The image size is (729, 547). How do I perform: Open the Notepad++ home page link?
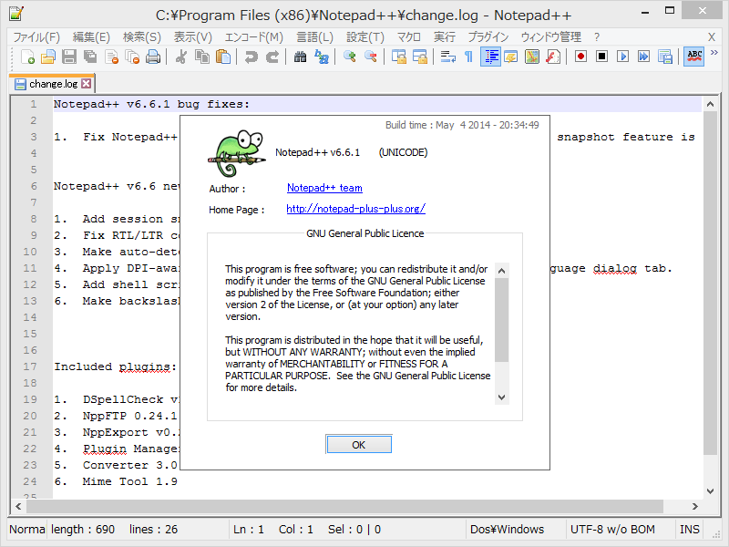coord(355,208)
